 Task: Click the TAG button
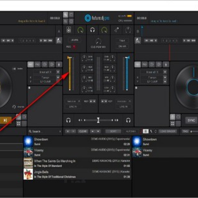(185, 131)
